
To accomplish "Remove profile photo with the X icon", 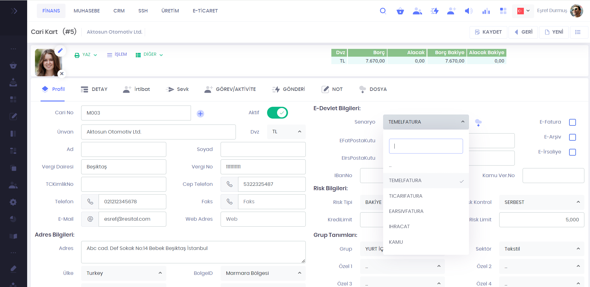I will tap(62, 73).
